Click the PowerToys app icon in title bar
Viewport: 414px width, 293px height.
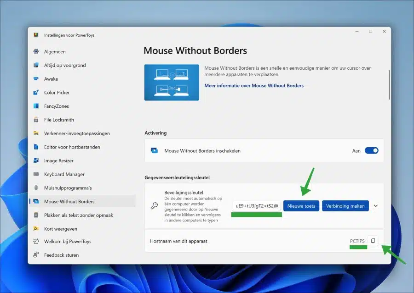point(36,35)
